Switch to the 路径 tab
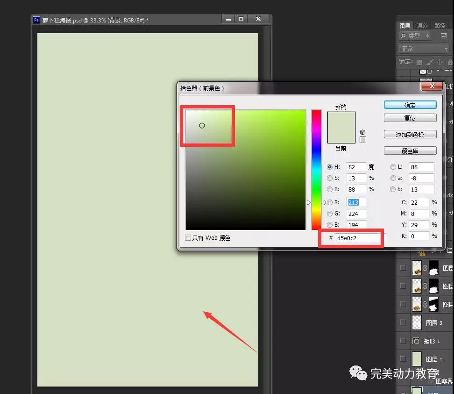 tap(440, 26)
